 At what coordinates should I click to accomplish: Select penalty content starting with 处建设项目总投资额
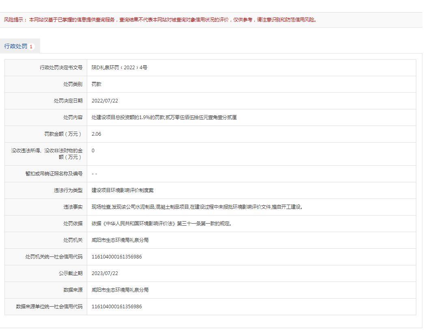coord(164,117)
